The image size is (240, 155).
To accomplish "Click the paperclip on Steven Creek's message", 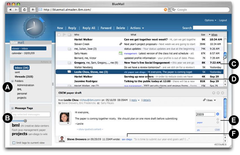I will point(121,44).
